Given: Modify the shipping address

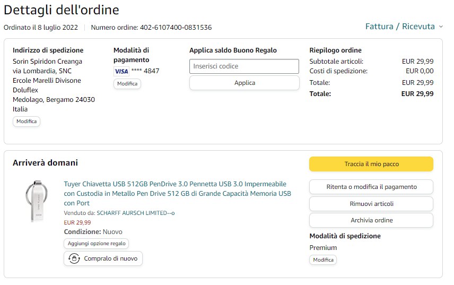Looking at the screenshot, I should coord(27,122).
